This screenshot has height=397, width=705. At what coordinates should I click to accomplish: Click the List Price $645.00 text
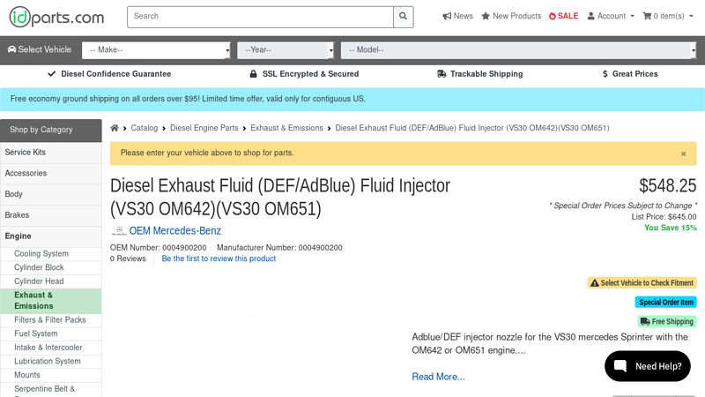tap(664, 217)
